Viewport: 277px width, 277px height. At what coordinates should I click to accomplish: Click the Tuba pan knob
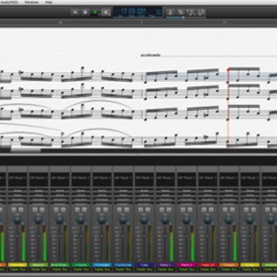coord(144,220)
